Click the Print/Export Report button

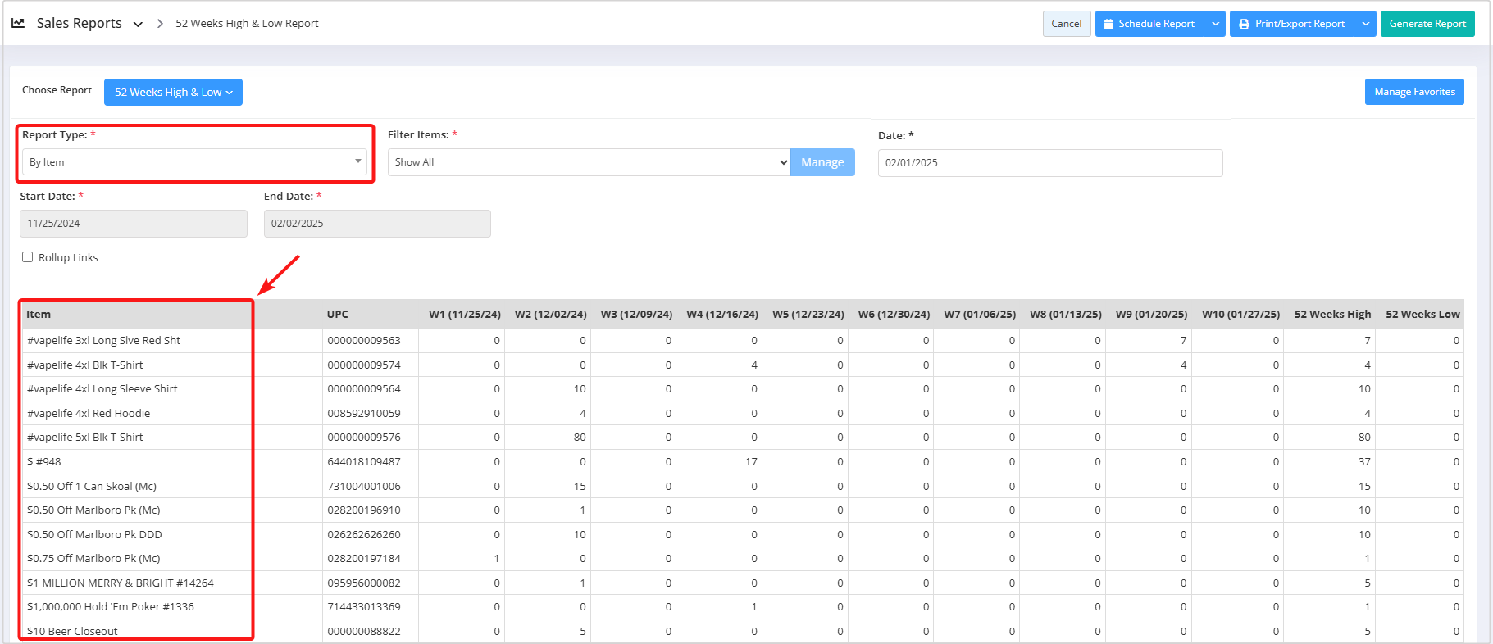pos(1292,24)
